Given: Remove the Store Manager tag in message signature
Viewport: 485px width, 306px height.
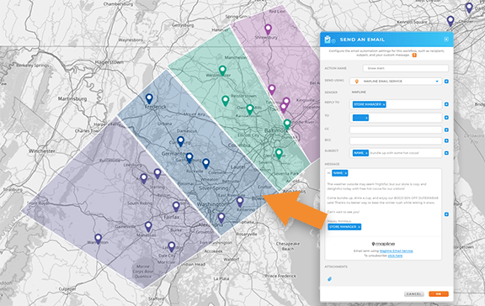Looking at the screenshot, I should coord(359,227).
